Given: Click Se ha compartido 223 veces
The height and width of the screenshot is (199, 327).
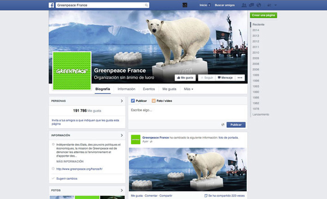Looking at the screenshot, I should (x=225, y=196).
